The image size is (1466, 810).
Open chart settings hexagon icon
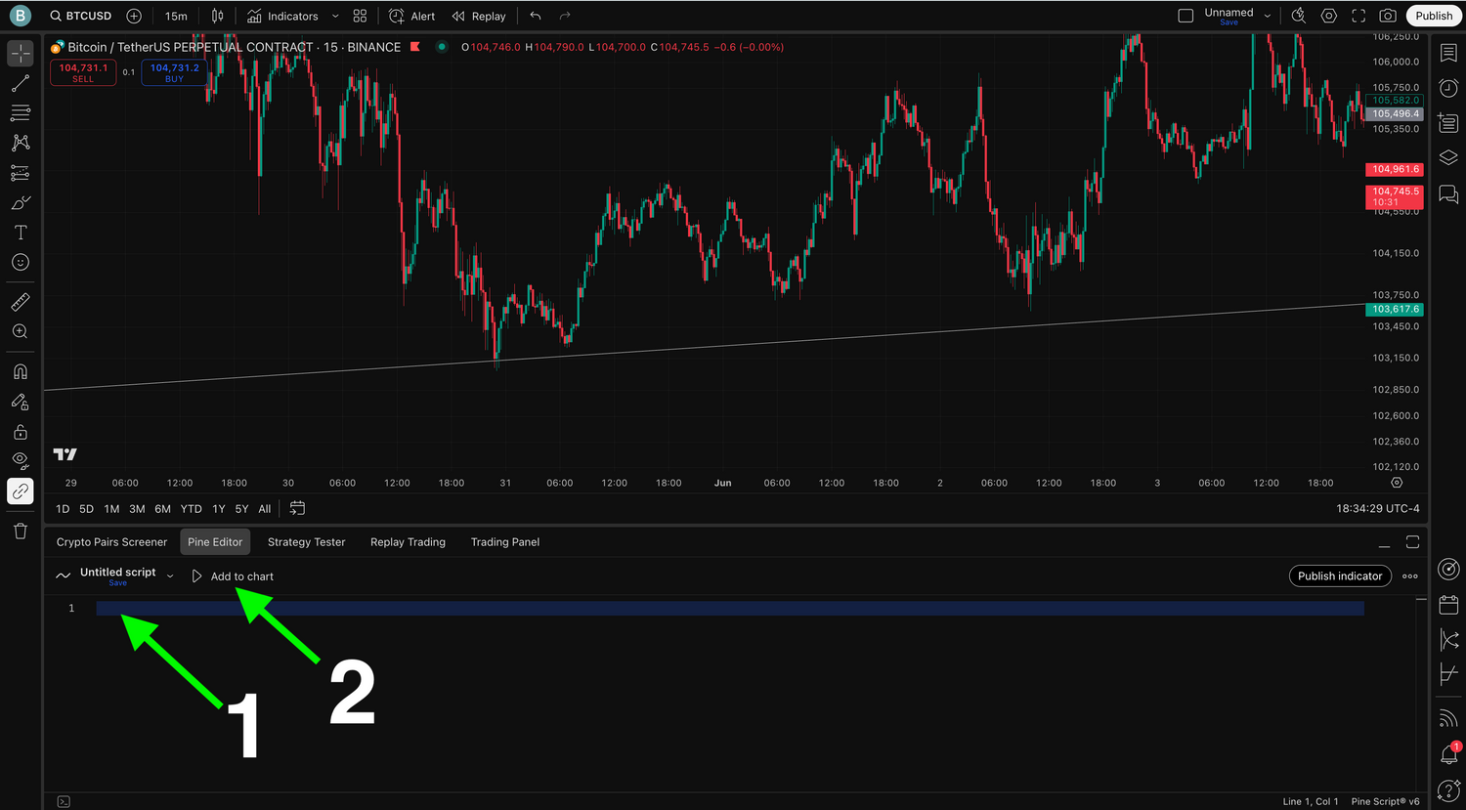coord(1329,16)
